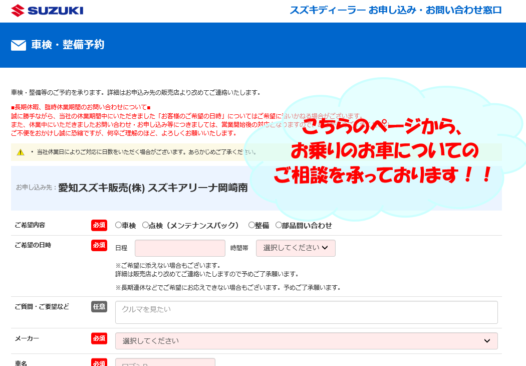Image resolution: width=526 pixels, height=366 pixels.
Task: Click the 車名 input field
Action: 165,362
